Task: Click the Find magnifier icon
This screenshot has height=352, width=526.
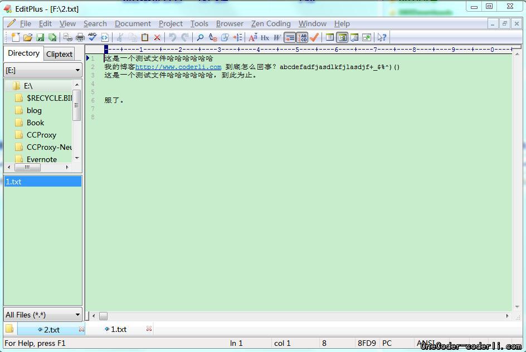Action: [200, 37]
